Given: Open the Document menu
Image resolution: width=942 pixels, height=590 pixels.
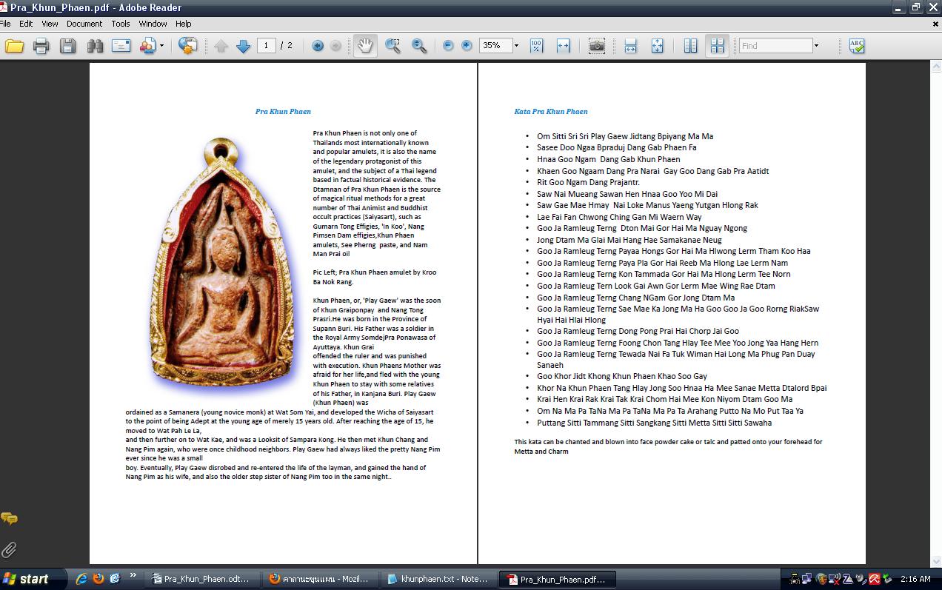Looking at the screenshot, I should pos(84,24).
